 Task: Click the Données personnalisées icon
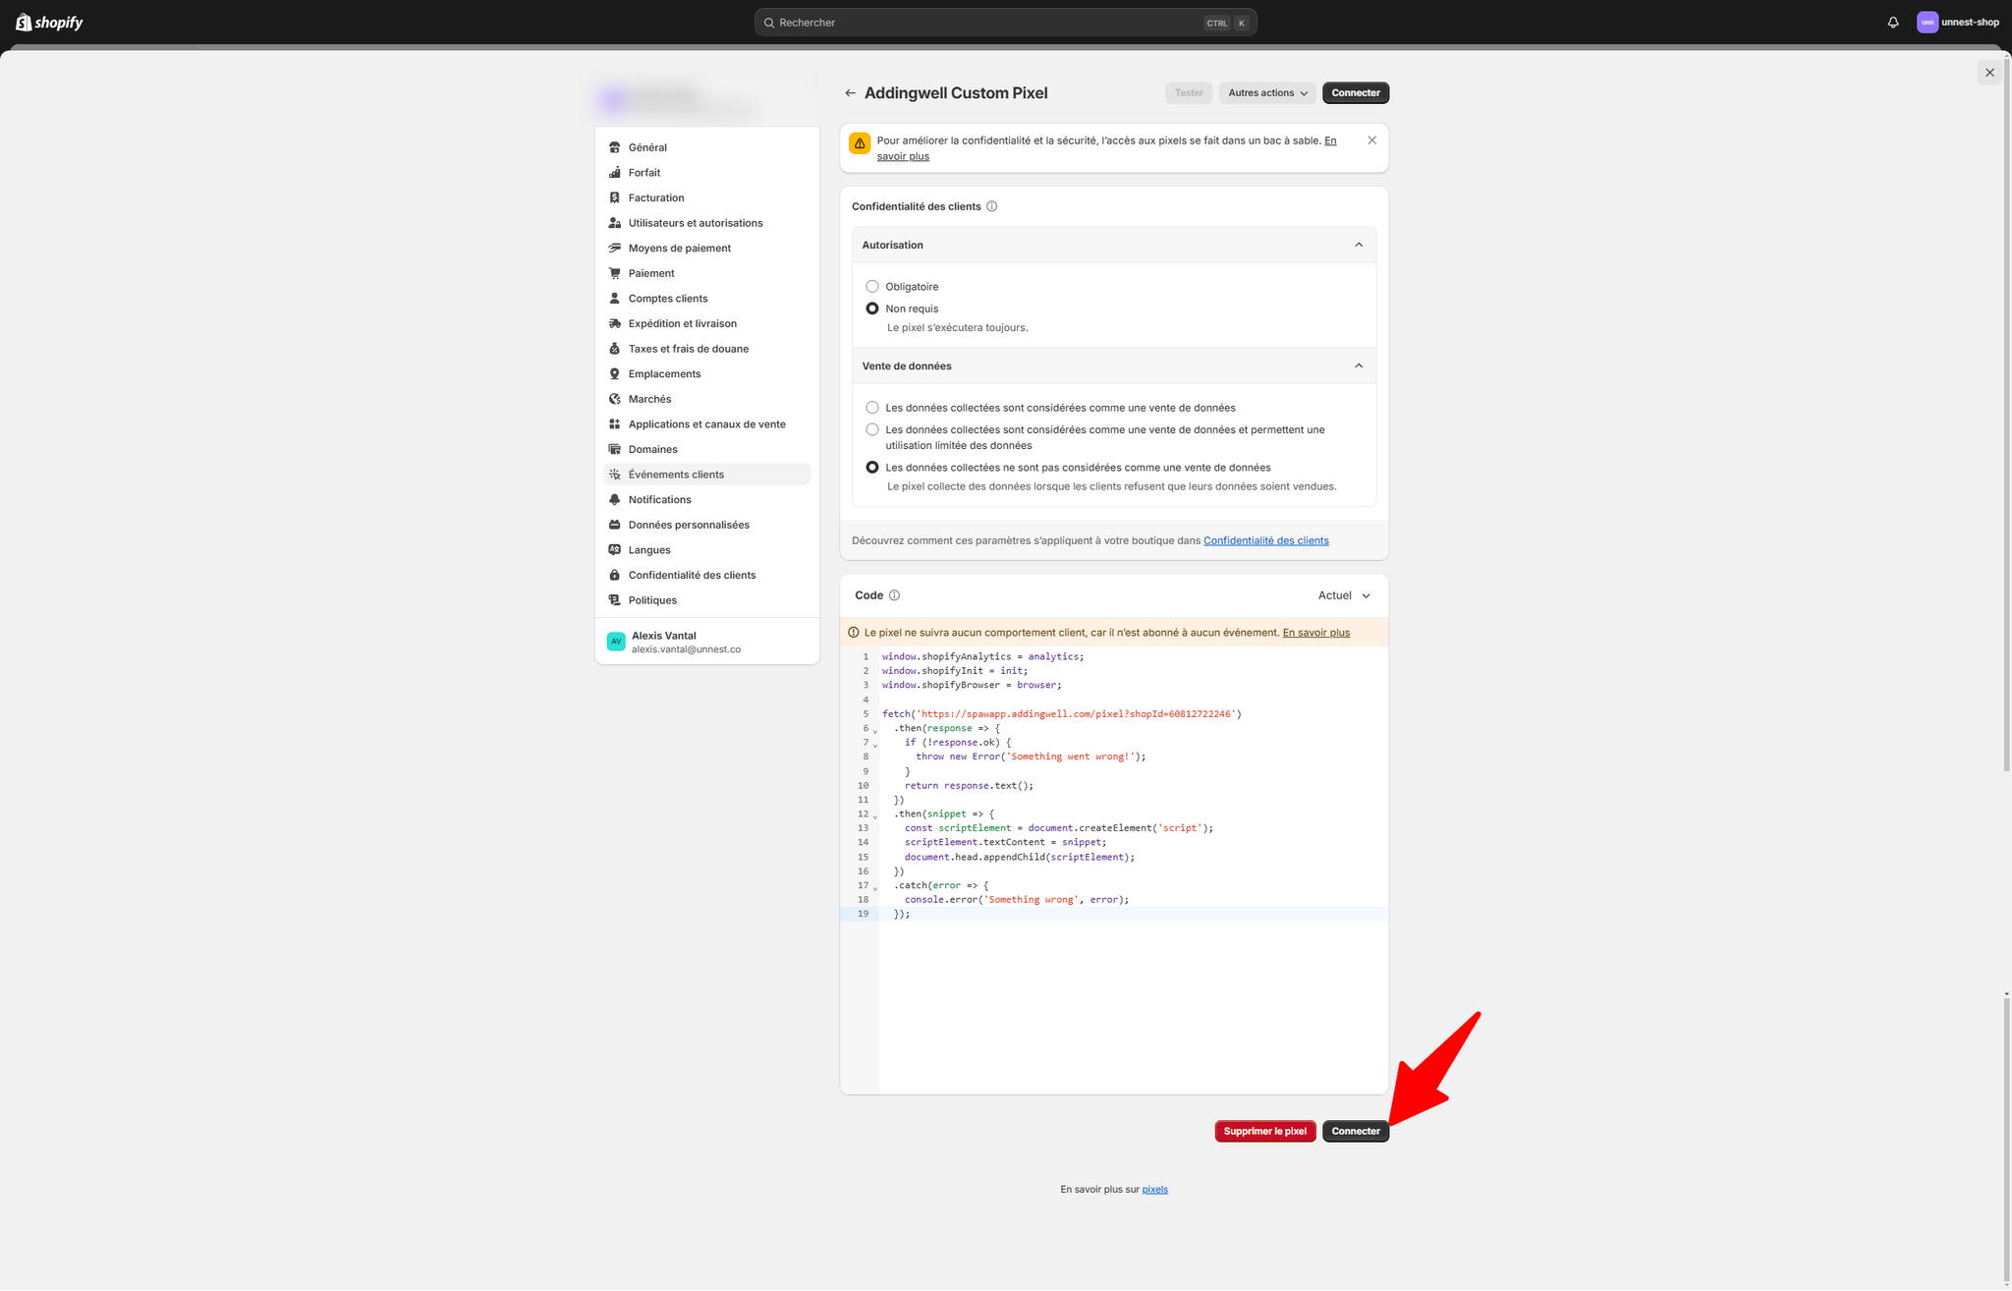(615, 525)
